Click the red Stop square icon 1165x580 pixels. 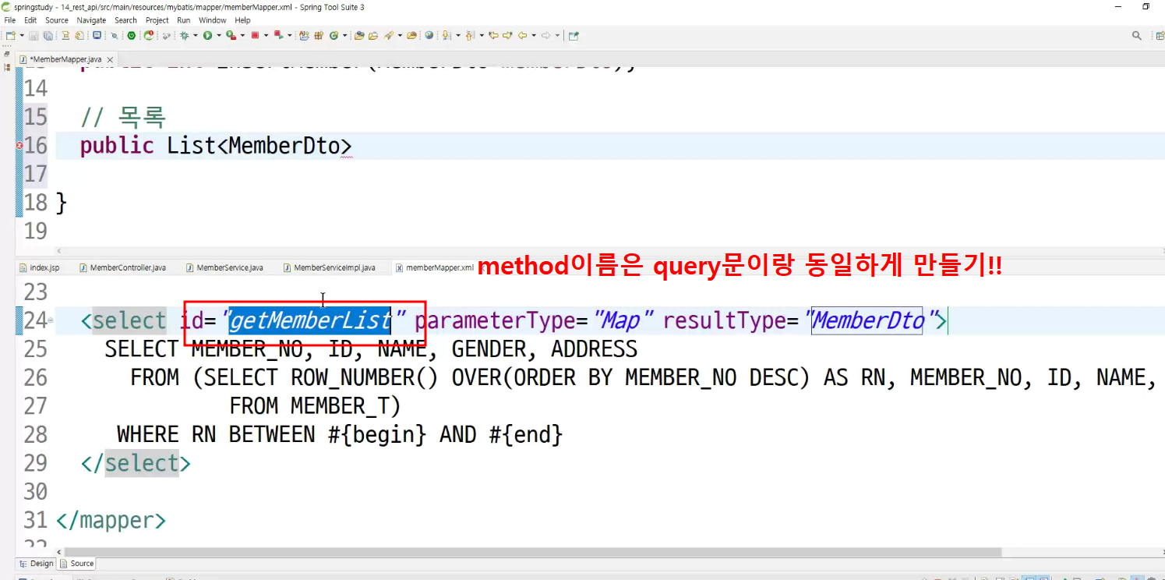click(x=255, y=35)
